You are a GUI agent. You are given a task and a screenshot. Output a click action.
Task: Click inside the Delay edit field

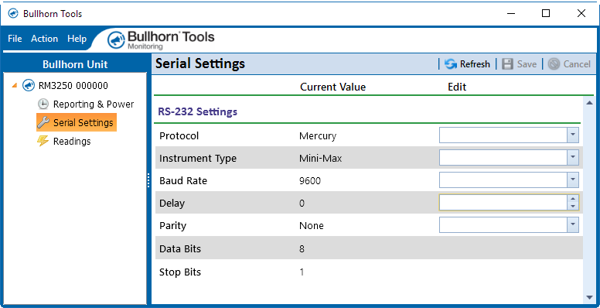[x=503, y=202]
